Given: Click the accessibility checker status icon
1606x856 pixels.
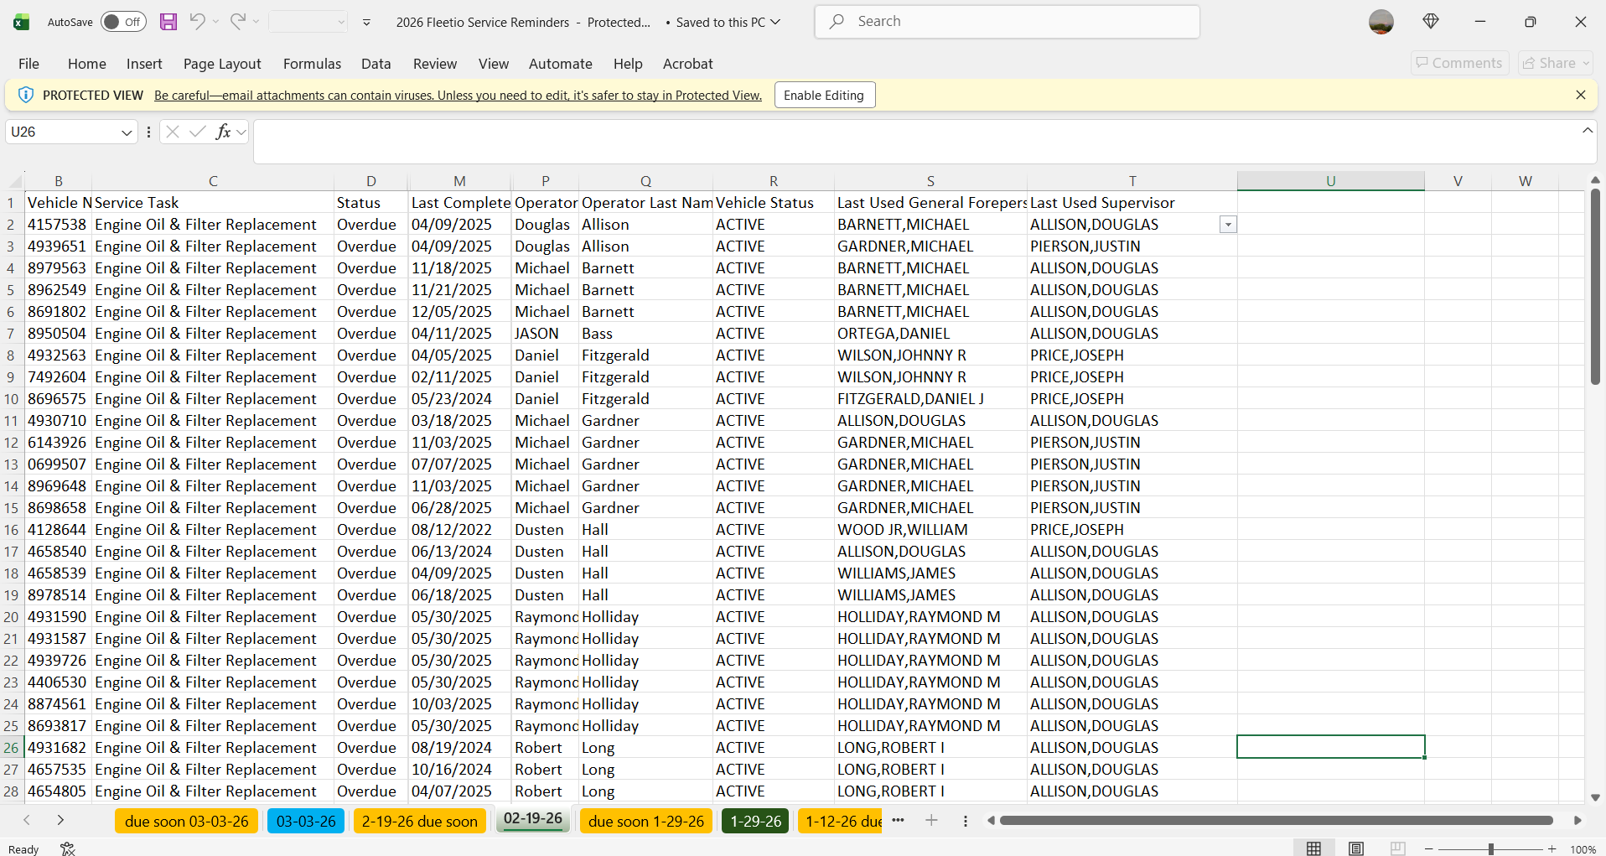Looking at the screenshot, I should pos(68,848).
